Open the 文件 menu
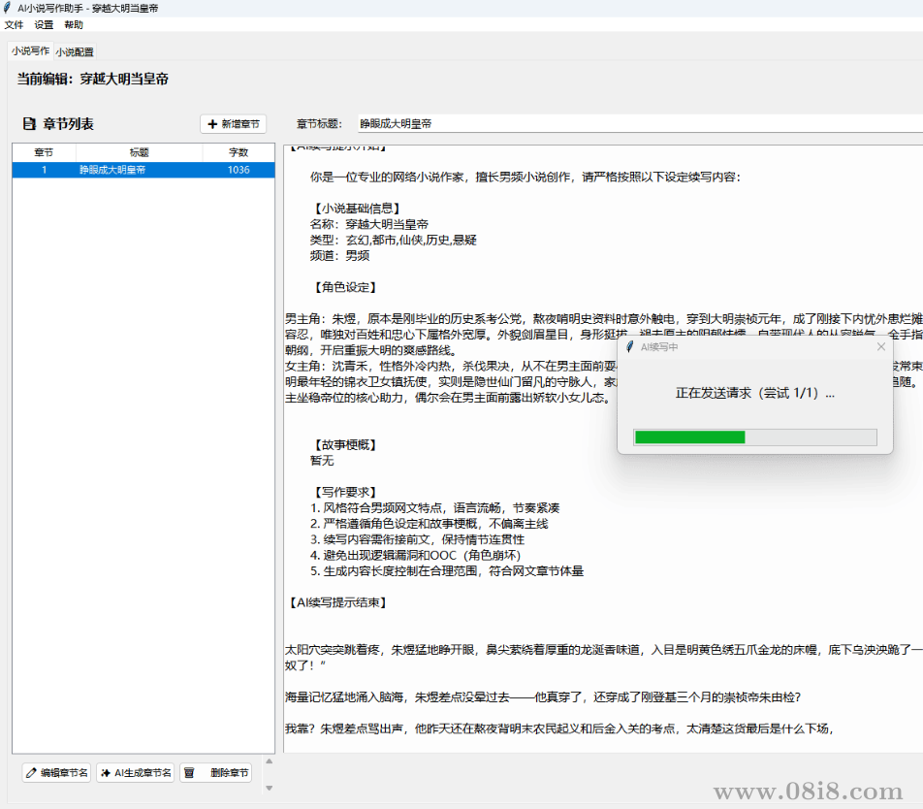The image size is (923, 809). tap(14, 25)
